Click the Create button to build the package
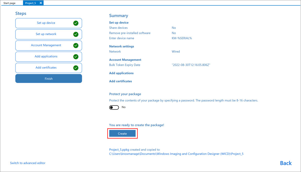 pyautogui.click(x=122, y=133)
